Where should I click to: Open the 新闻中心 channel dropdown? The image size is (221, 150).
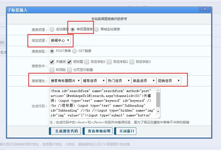[60, 41]
